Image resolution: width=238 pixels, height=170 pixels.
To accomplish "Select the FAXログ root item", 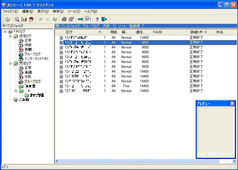I will tap(19, 32).
